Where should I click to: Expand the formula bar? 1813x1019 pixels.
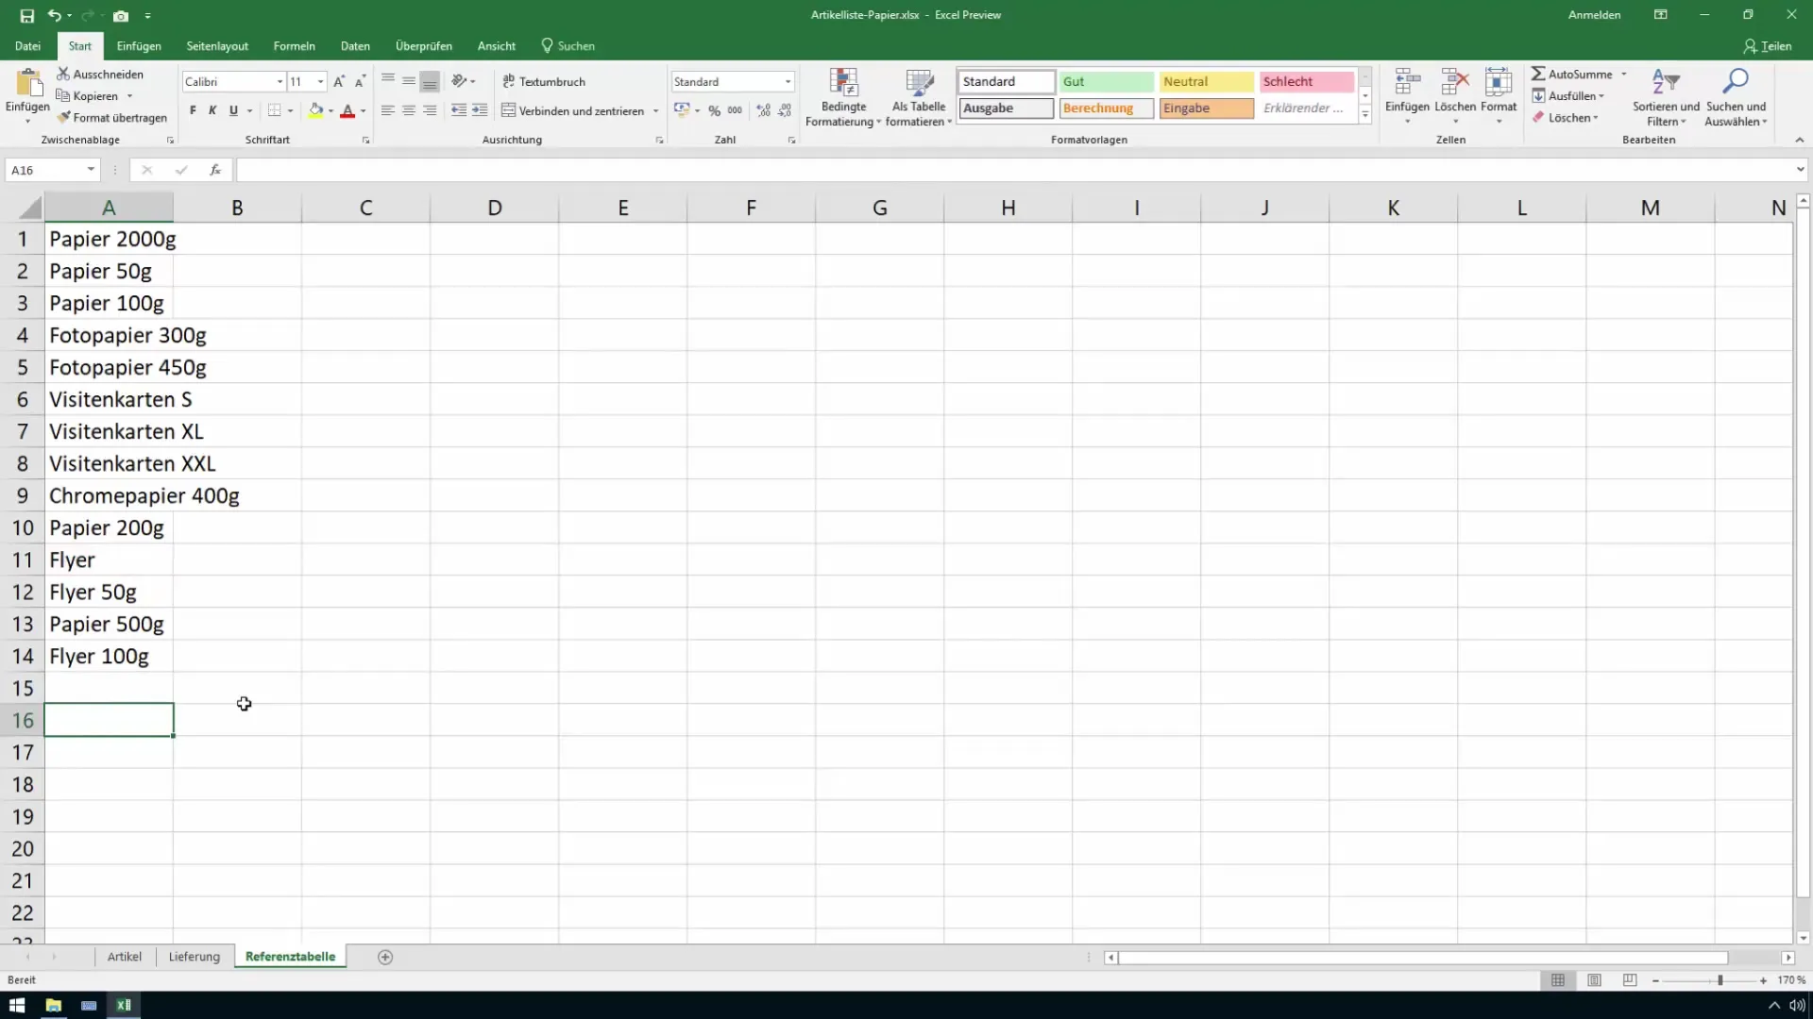pyautogui.click(x=1801, y=170)
